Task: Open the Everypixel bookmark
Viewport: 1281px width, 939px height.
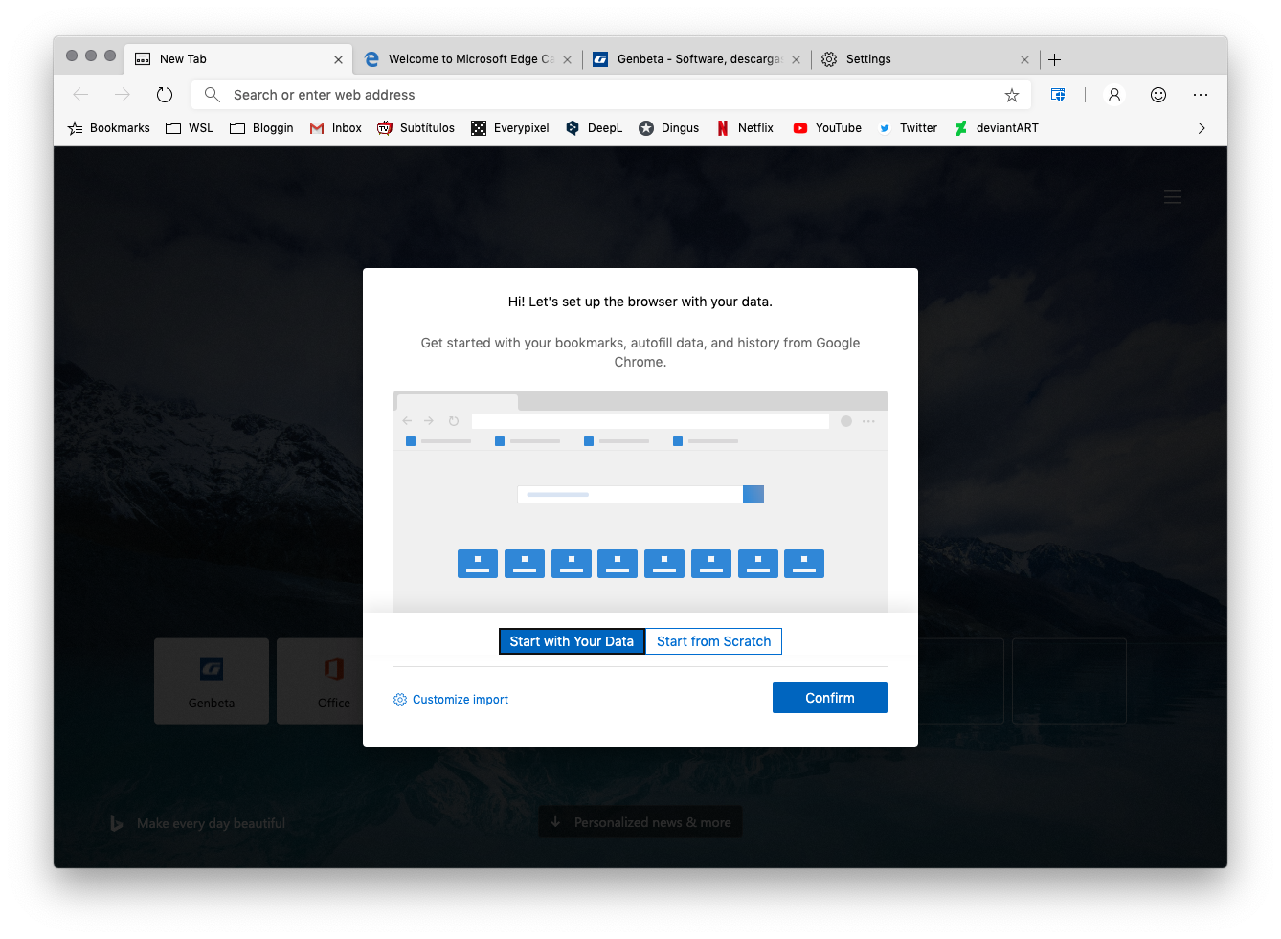Action: point(510,128)
